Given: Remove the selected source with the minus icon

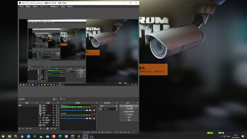Looking at the screenshot, I should click(x=44, y=129).
